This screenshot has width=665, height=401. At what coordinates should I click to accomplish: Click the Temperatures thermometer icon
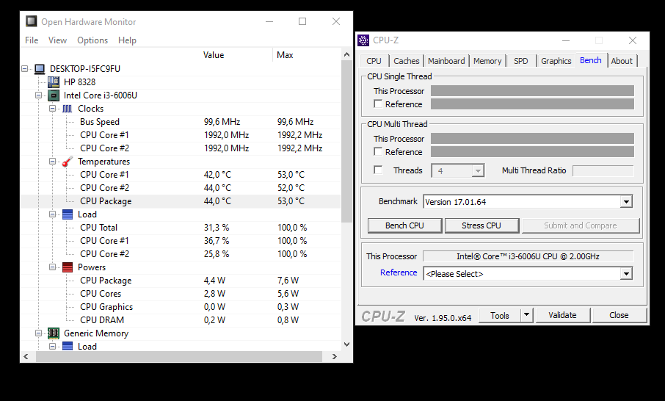point(67,162)
